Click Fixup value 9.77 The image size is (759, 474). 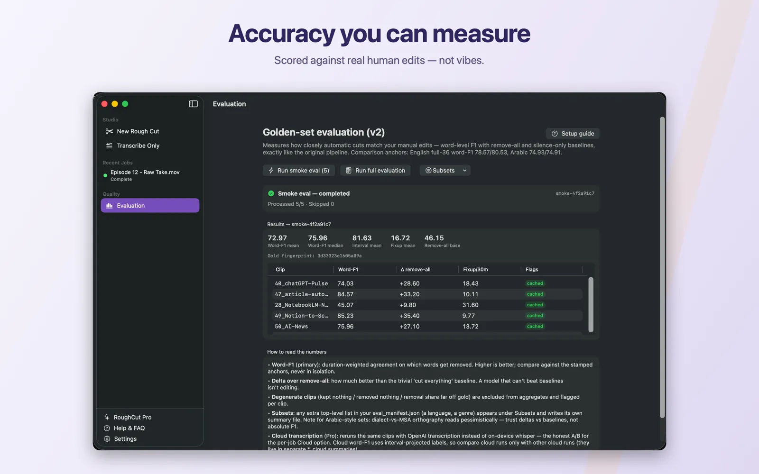[x=469, y=316]
